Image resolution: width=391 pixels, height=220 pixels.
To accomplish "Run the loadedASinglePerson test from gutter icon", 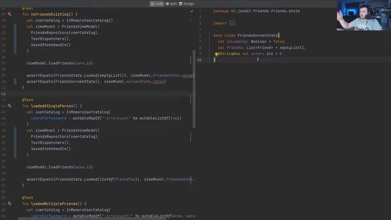I will [x=10, y=106].
